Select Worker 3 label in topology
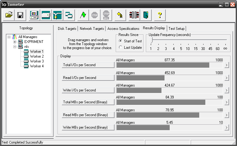The height and width of the screenshot is (146, 237). [37, 61]
